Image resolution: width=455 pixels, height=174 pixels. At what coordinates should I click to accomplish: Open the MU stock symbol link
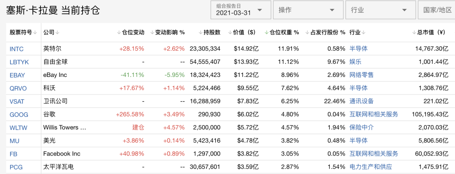pyautogui.click(x=14, y=141)
